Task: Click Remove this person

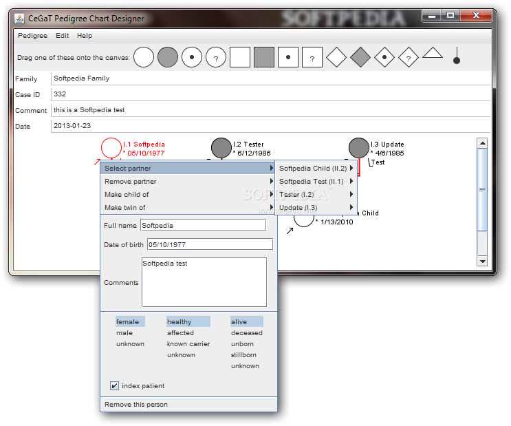Action: [x=188, y=405]
